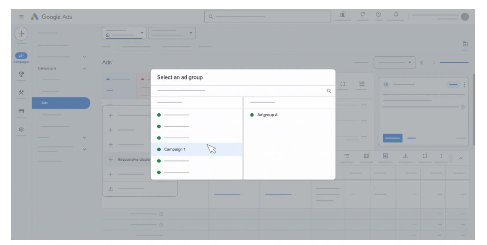This screenshot has width=487, height=245.
Task: Click the Refresh icon in top bar
Action: [x=362, y=14]
